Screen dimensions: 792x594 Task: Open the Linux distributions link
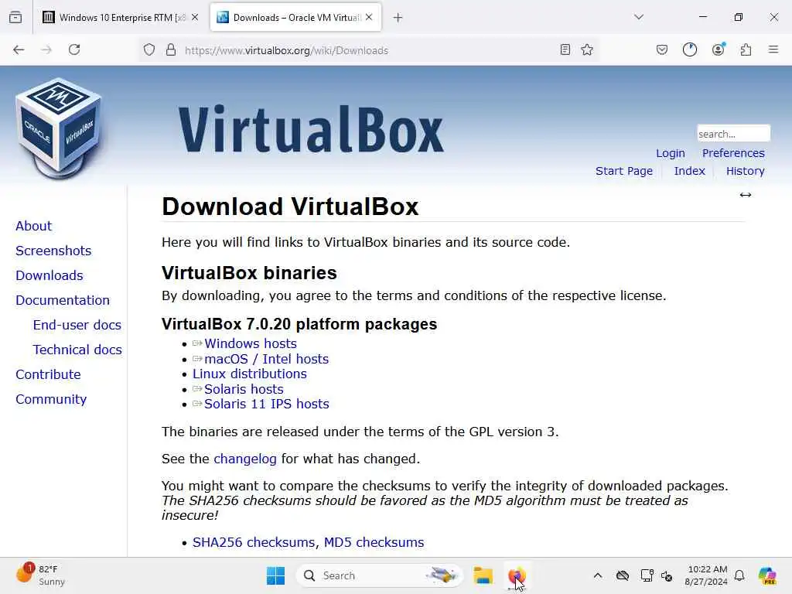click(250, 374)
